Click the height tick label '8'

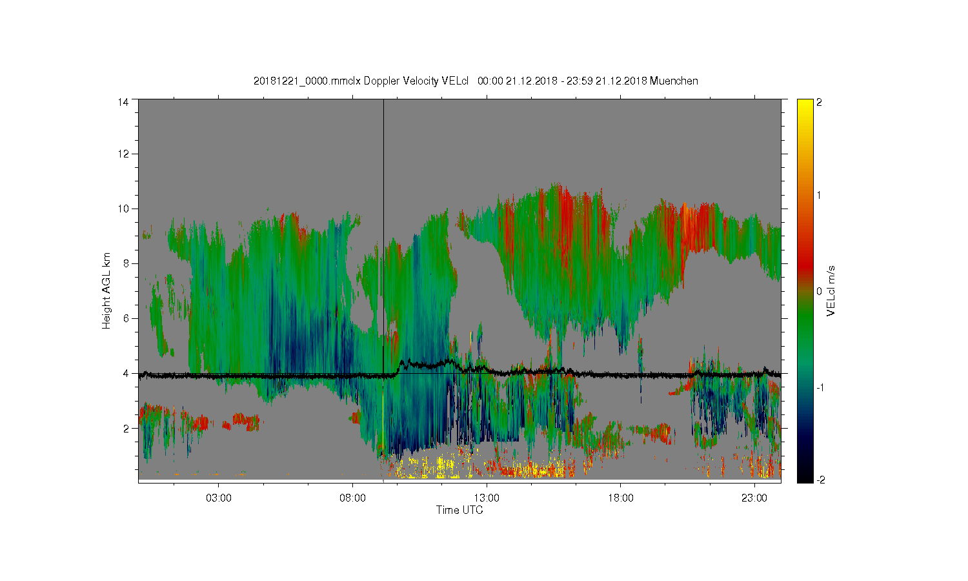(125, 263)
